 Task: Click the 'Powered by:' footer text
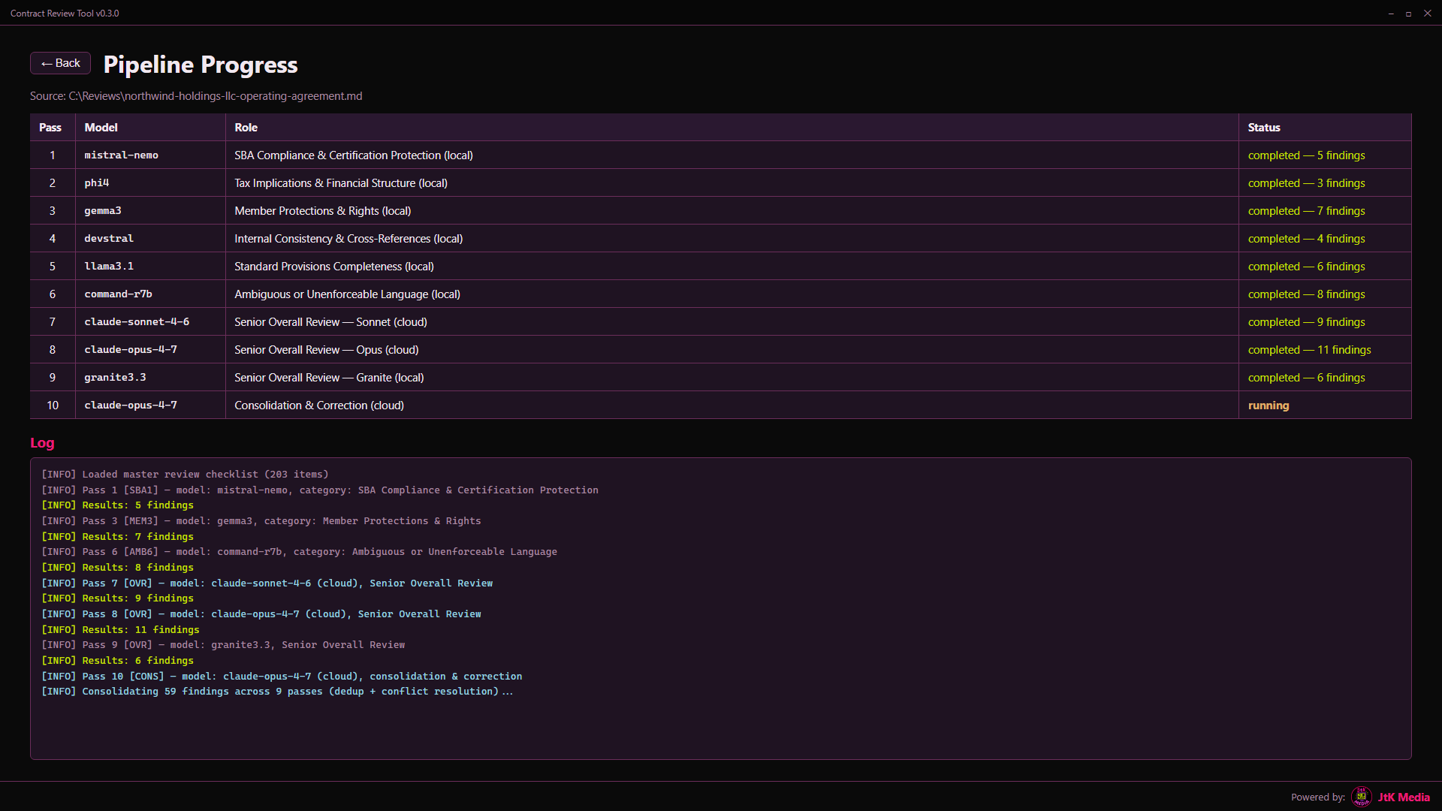[1318, 797]
